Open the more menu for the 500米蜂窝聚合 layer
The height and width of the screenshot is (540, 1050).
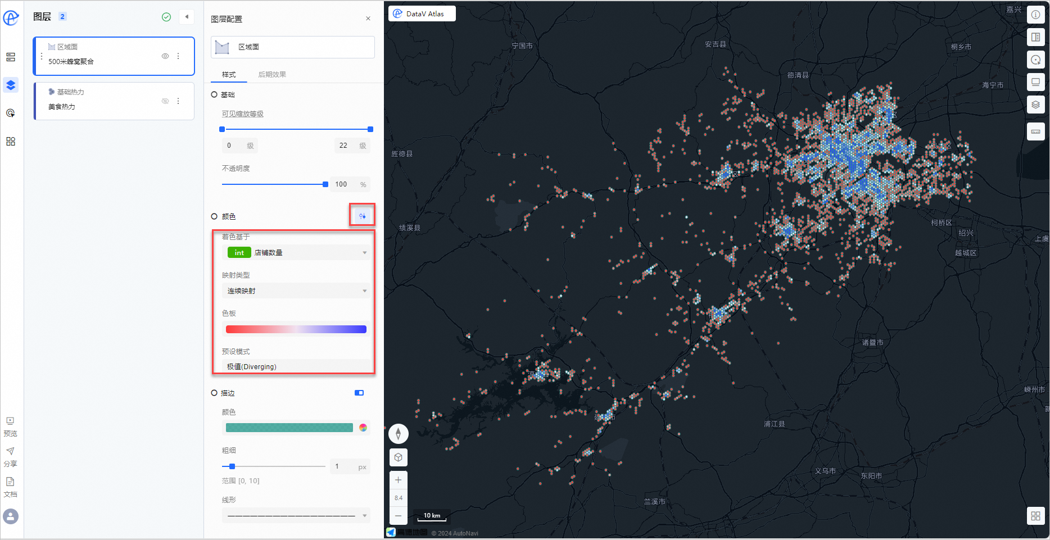(178, 56)
